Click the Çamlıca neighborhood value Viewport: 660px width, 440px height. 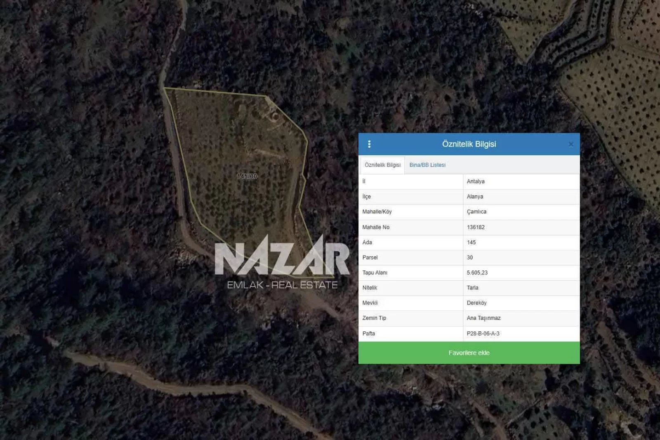pos(476,212)
